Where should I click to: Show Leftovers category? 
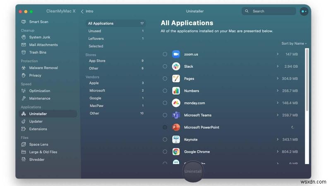(x=116, y=38)
